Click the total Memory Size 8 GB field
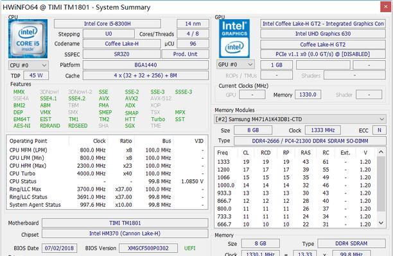 coord(261,243)
